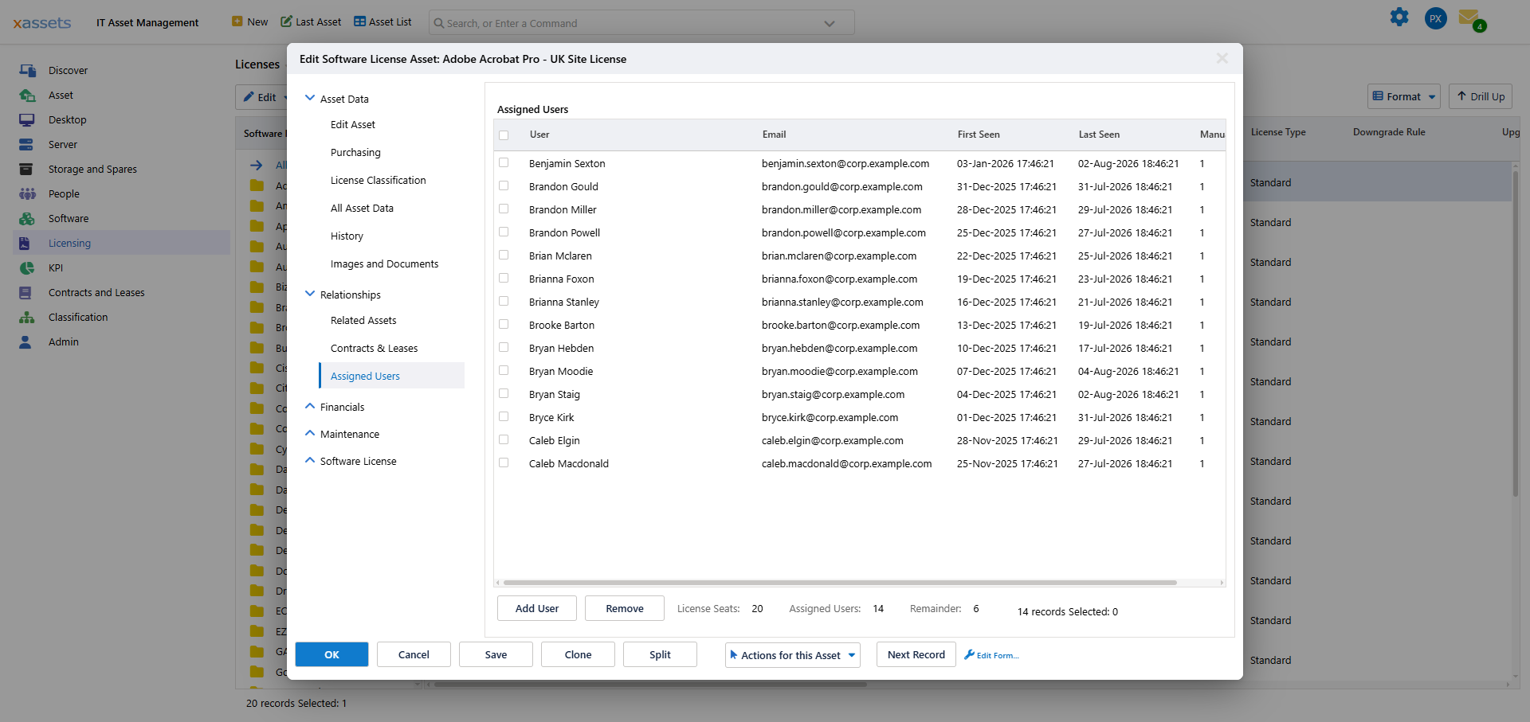Click the Server sidebar icon
This screenshot has height=722, width=1530.
27,144
